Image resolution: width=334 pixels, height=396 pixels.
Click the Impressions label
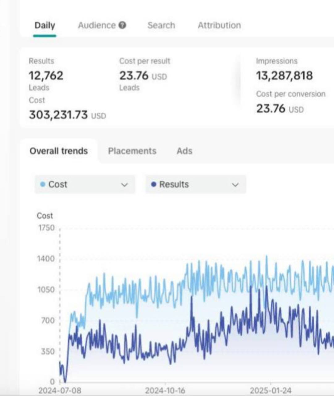(277, 61)
